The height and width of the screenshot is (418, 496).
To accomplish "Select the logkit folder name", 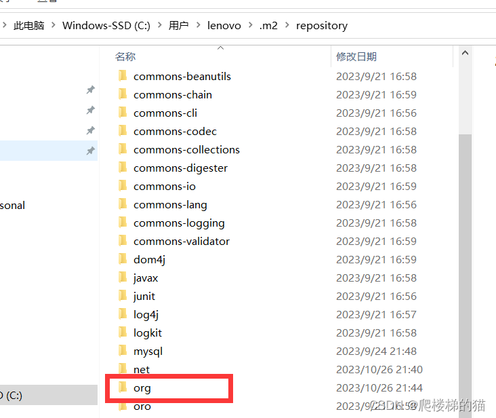I will (x=148, y=333).
